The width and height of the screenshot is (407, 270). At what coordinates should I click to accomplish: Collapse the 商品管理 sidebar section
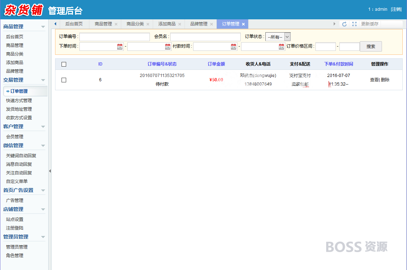[x=43, y=27]
